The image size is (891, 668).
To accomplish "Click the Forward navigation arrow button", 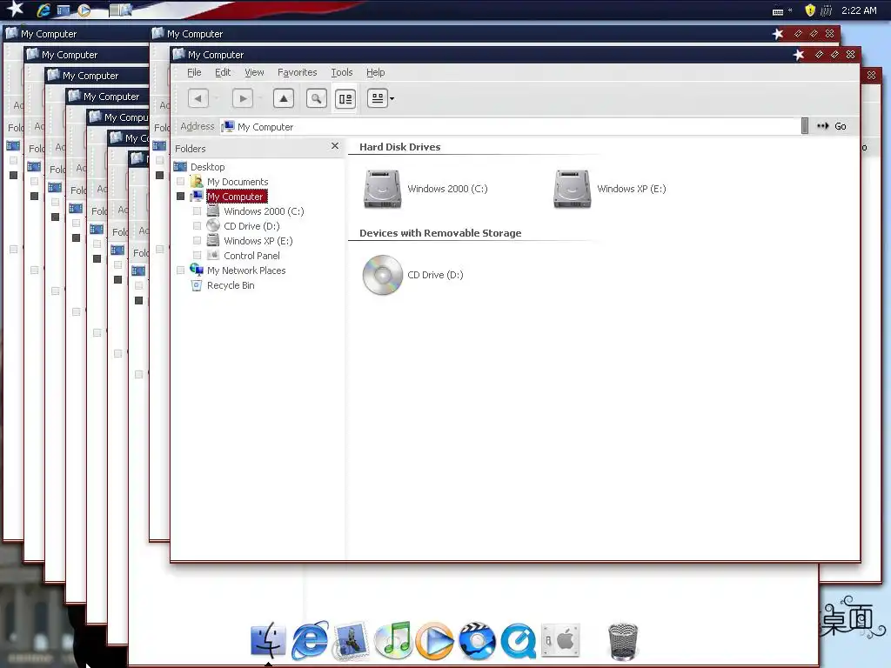I will click(x=243, y=98).
